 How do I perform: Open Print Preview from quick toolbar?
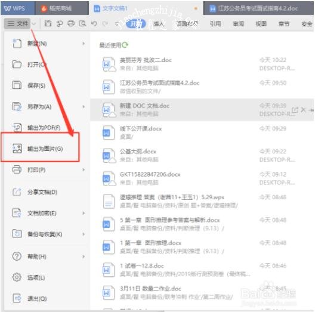click(82, 24)
